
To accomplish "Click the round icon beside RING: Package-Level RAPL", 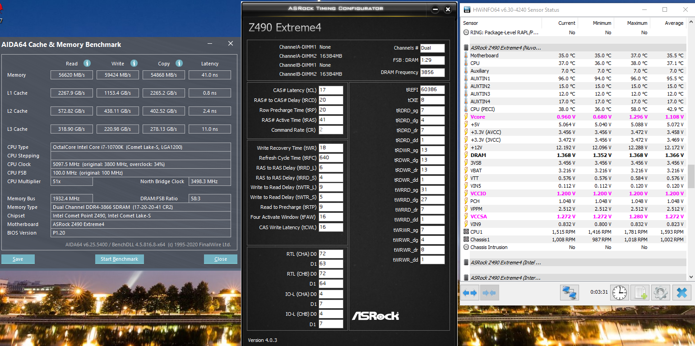I will (466, 32).
